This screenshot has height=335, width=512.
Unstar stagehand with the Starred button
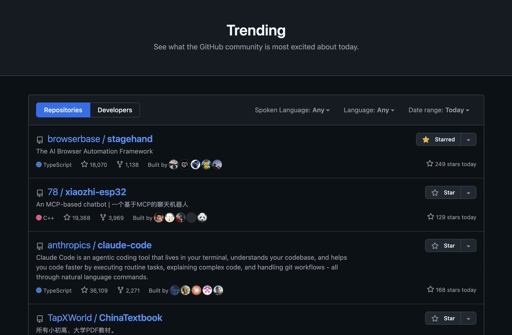click(439, 140)
